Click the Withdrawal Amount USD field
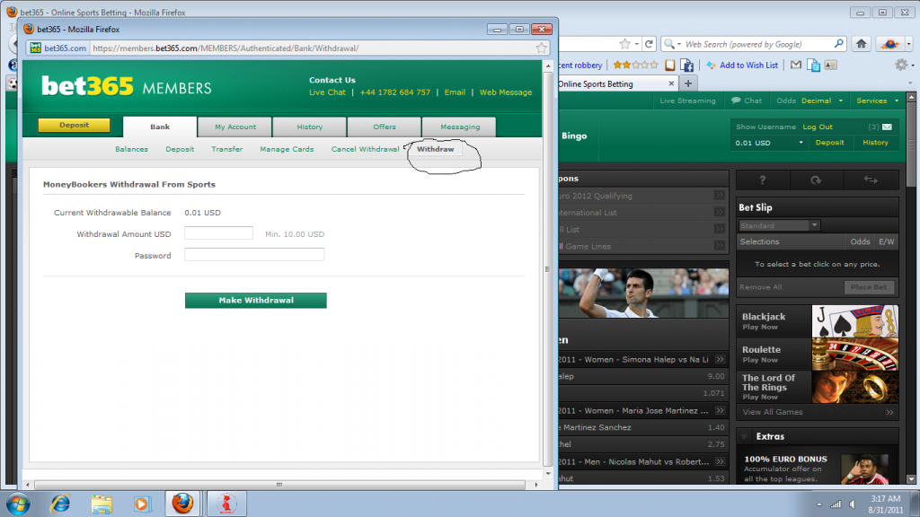Viewport: 920px width, 517px height. 219,233
